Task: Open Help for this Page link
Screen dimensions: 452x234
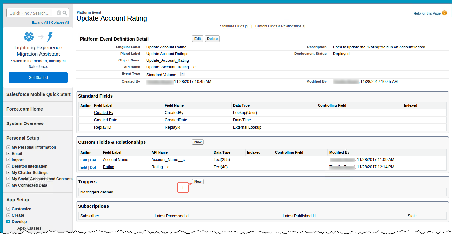Action: (427, 13)
